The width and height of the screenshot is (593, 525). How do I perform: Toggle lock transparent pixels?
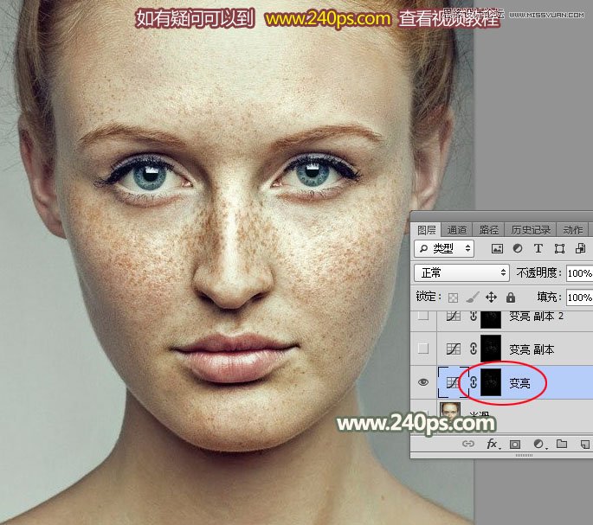click(x=452, y=297)
